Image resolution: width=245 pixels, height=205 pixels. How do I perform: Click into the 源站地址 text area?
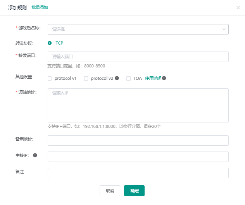(138, 105)
